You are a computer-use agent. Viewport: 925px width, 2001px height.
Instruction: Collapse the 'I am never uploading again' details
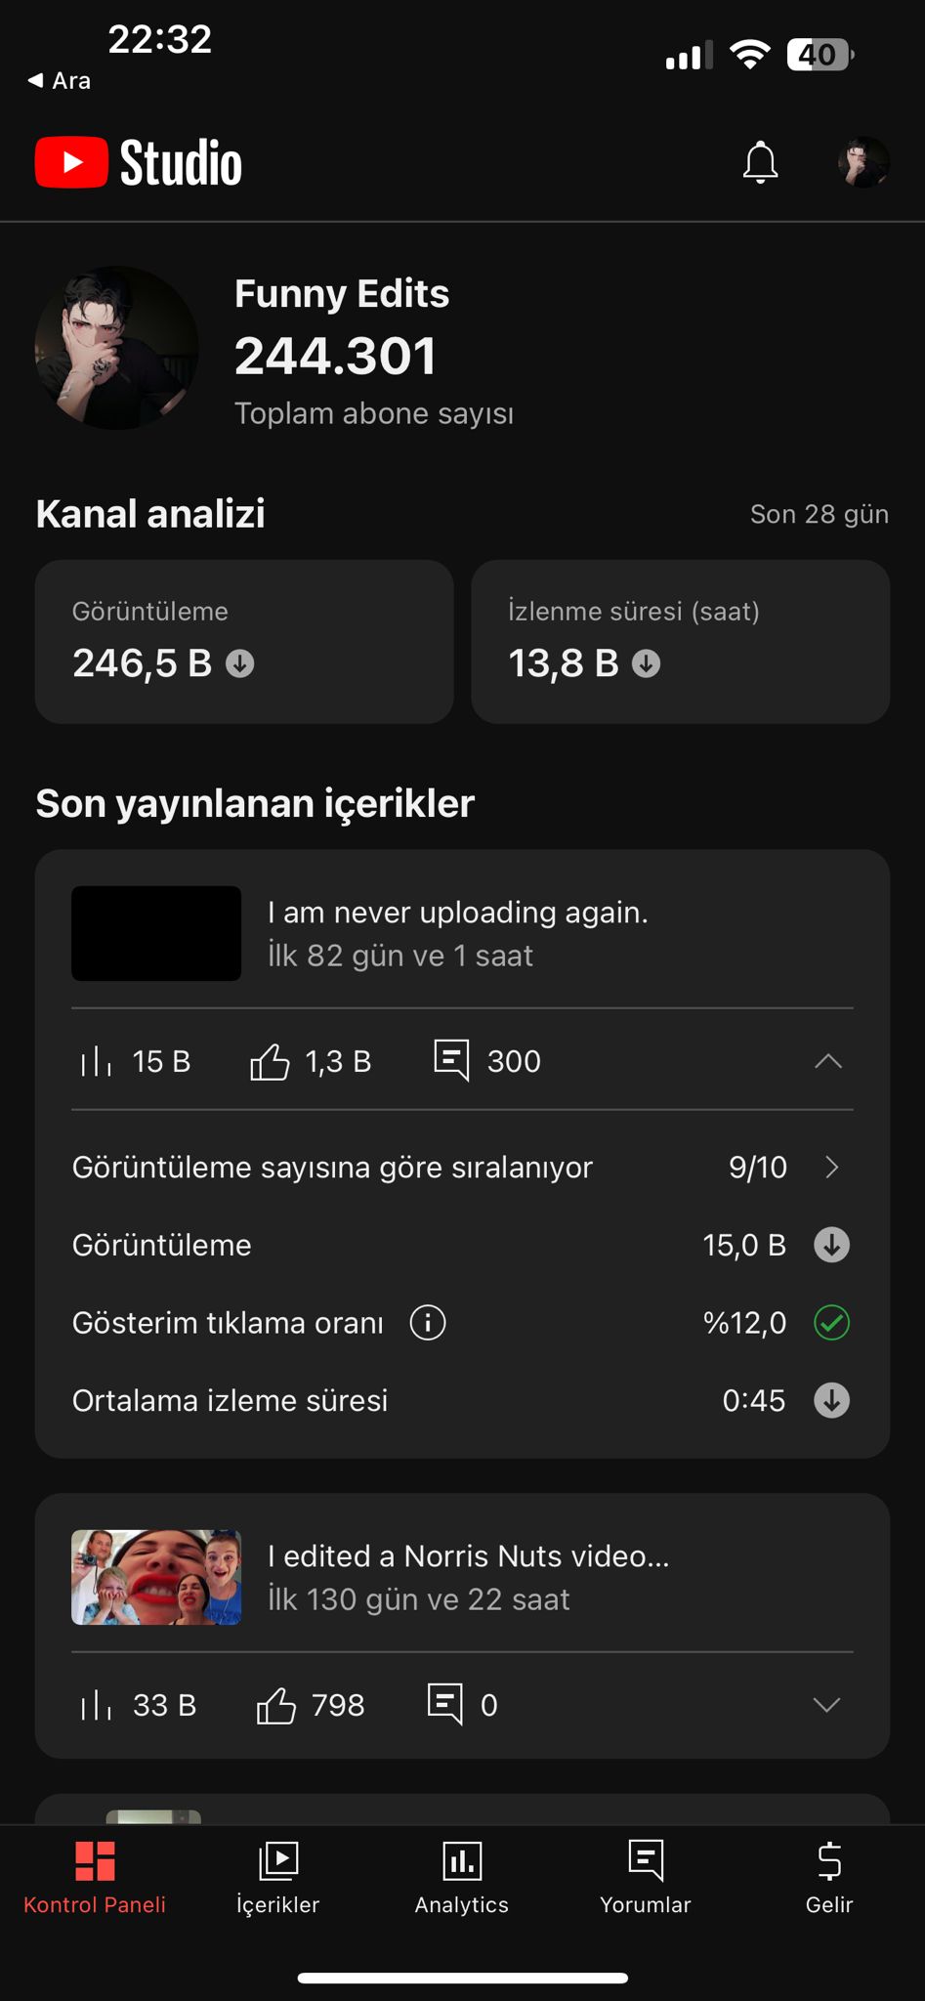pyautogui.click(x=828, y=1061)
